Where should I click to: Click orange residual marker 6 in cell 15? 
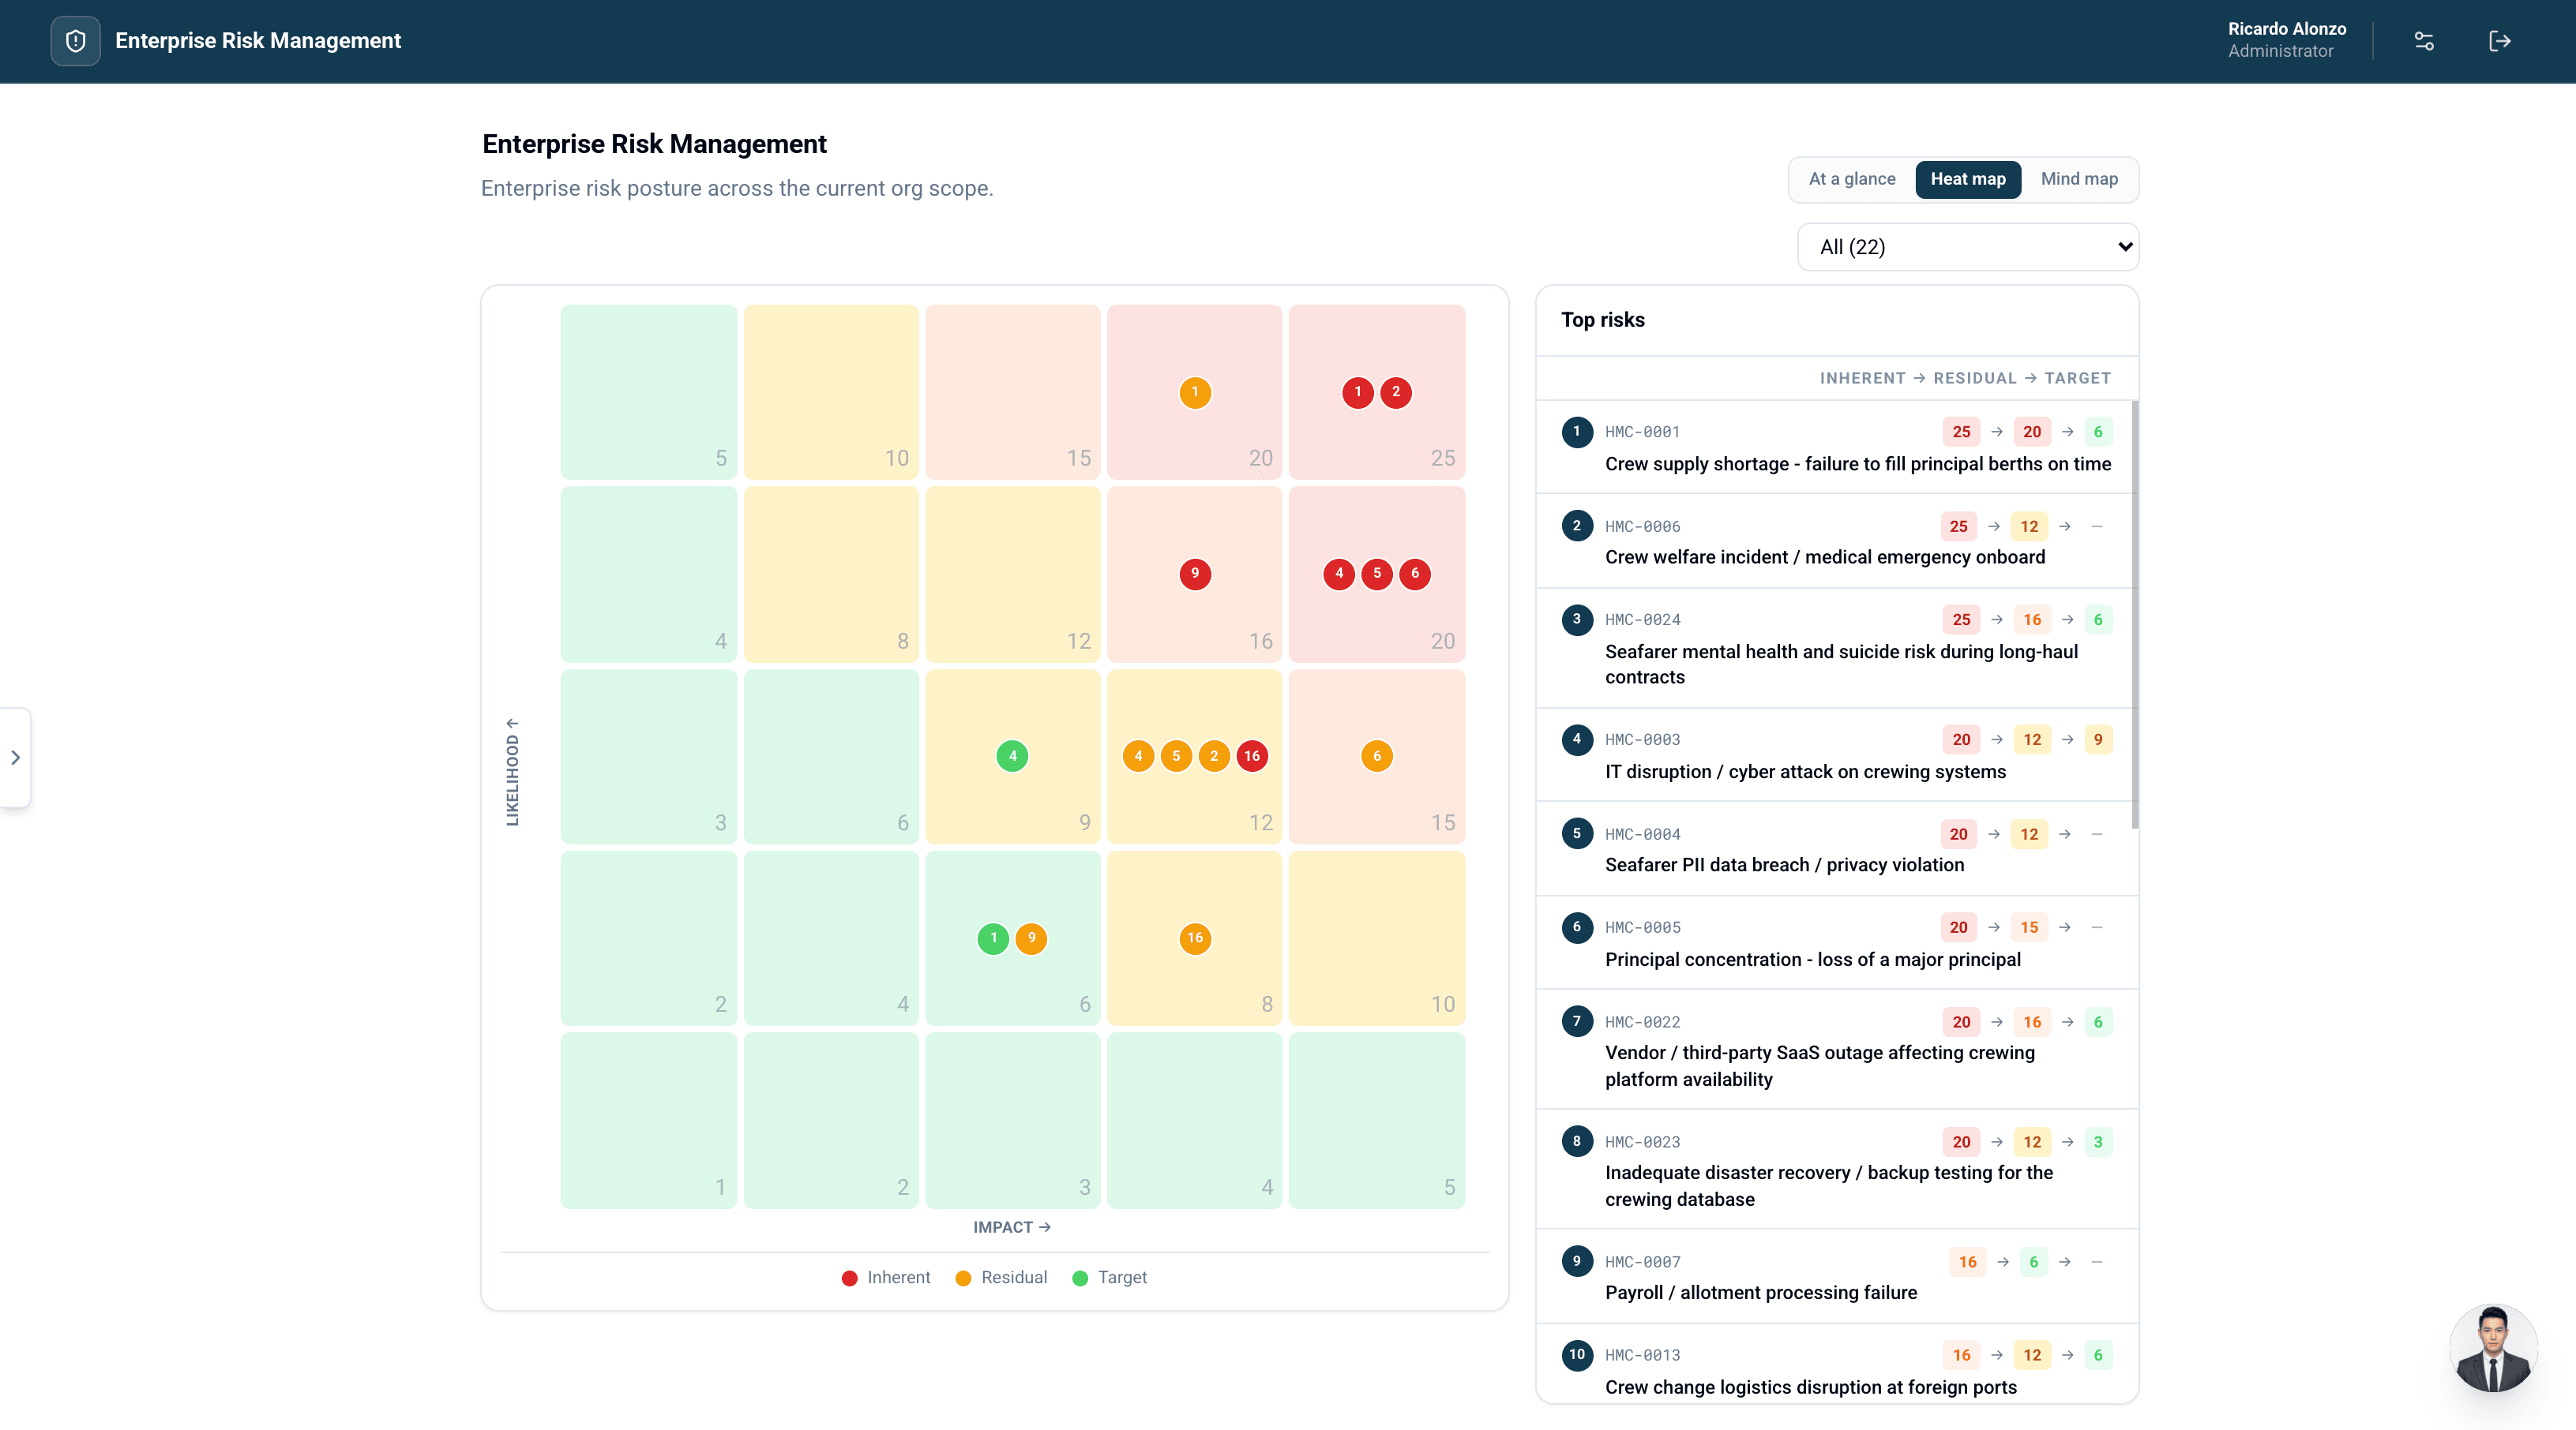1377,757
